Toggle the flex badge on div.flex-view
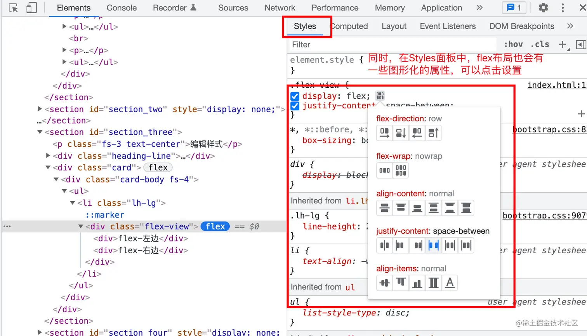Viewport: 587px width, 336px height. point(215,226)
